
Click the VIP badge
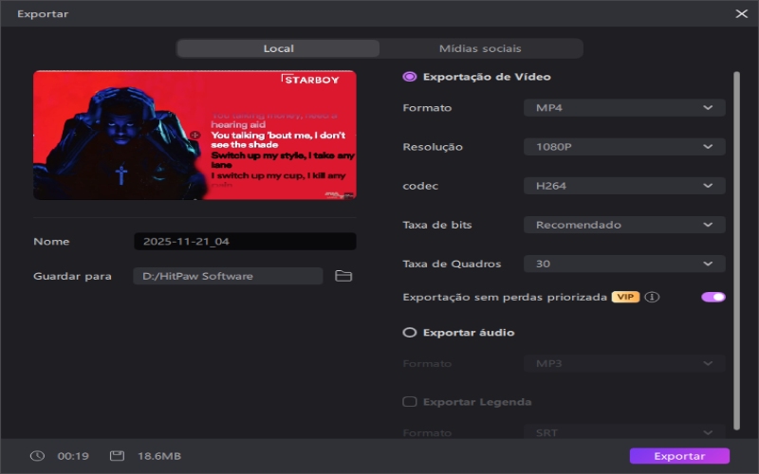pyautogui.click(x=625, y=297)
